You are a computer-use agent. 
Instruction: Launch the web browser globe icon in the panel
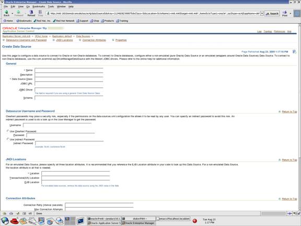[x=5, y=221]
